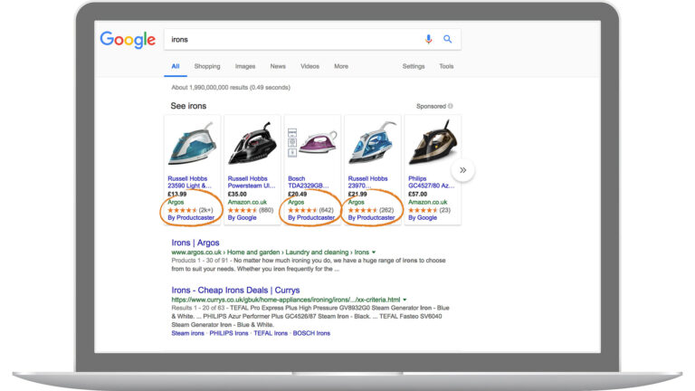Open the Russell Hobbs Powersteam iron image
695x391 pixels.
pos(252,144)
